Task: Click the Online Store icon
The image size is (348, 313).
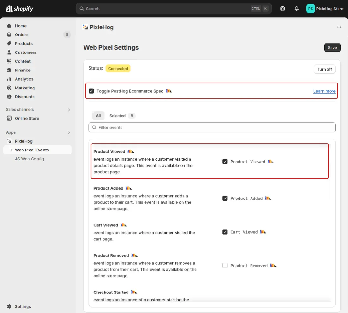Action: 9,118
